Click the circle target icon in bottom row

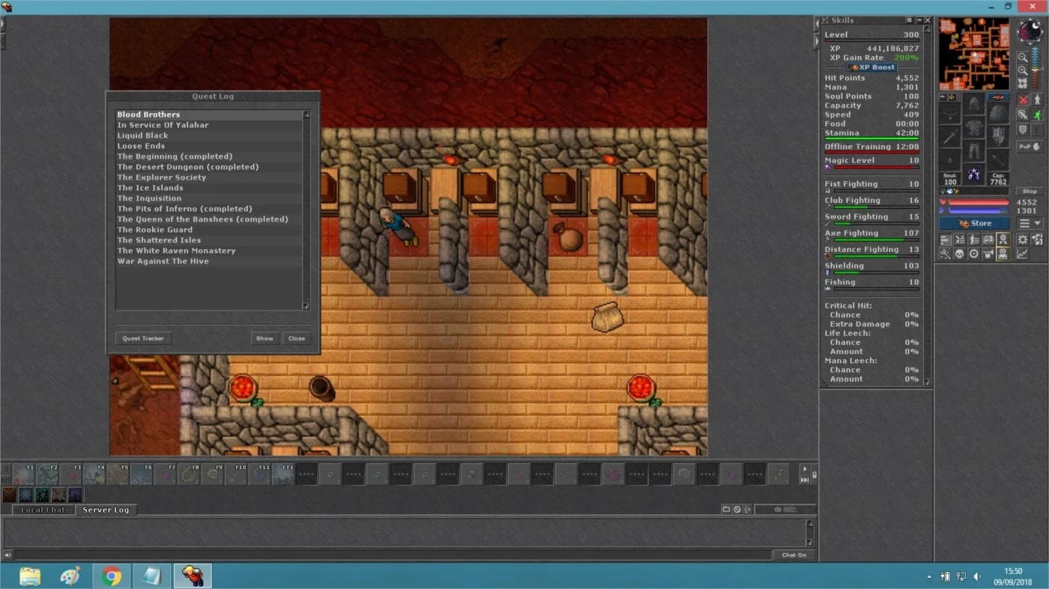[974, 254]
